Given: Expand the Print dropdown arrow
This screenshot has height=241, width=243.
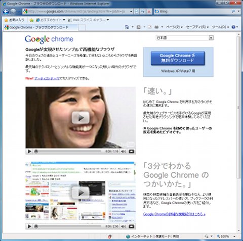Looking at the screenshot, I should [x=162, y=27].
